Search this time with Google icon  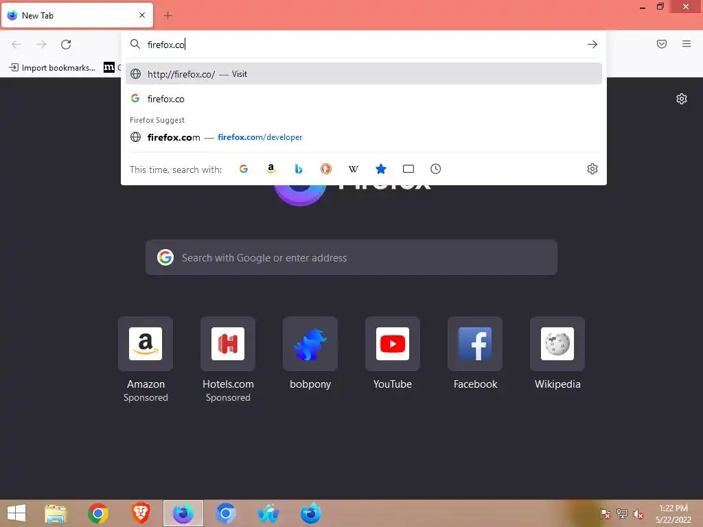coord(244,169)
